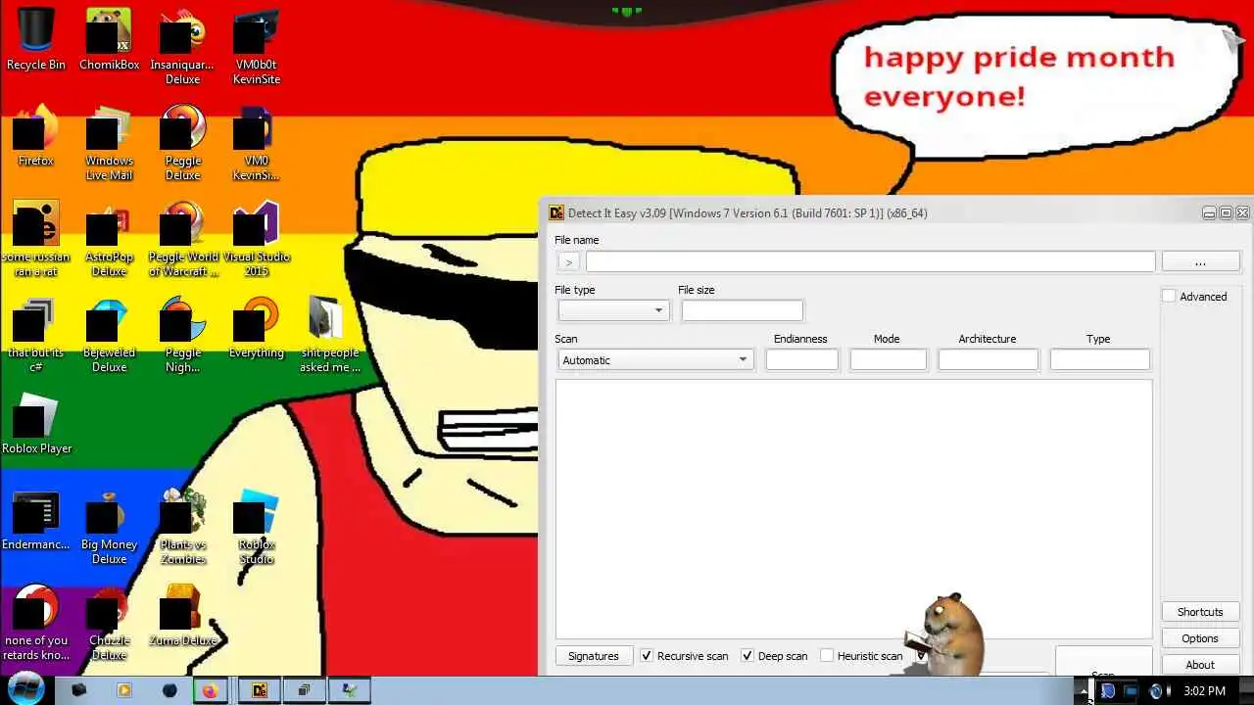Enable the Advanced checkbox
The image size is (1254, 705).
click(x=1169, y=296)
